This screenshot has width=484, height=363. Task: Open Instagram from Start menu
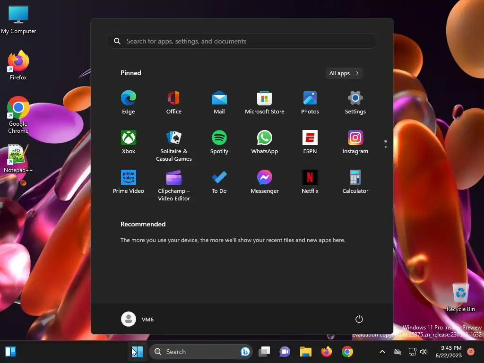[x=355, y=142]
